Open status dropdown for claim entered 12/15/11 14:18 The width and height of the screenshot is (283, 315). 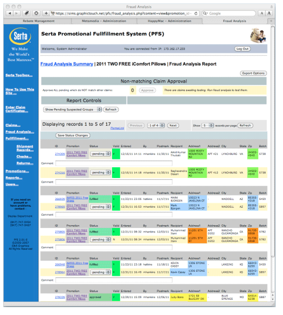tap(100, 172)
